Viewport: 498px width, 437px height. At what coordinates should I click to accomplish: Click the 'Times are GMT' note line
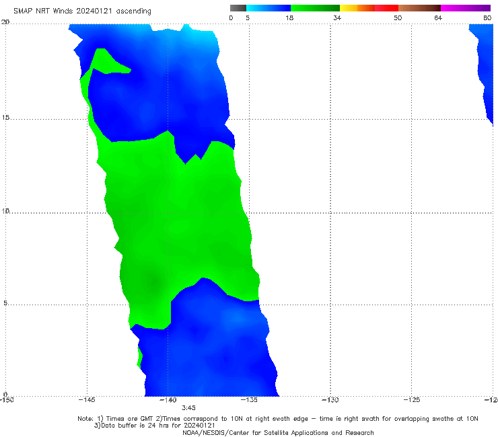click(277, 419)
